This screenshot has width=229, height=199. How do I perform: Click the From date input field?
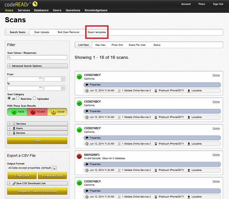[25, 79]
